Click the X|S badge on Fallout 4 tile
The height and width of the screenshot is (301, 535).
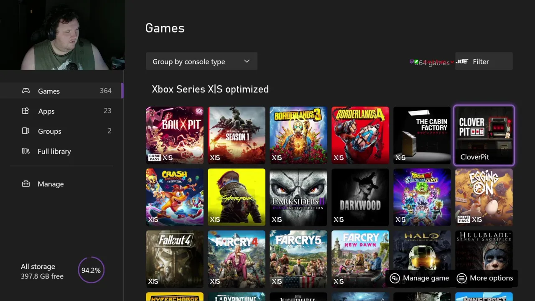[153, 281]
